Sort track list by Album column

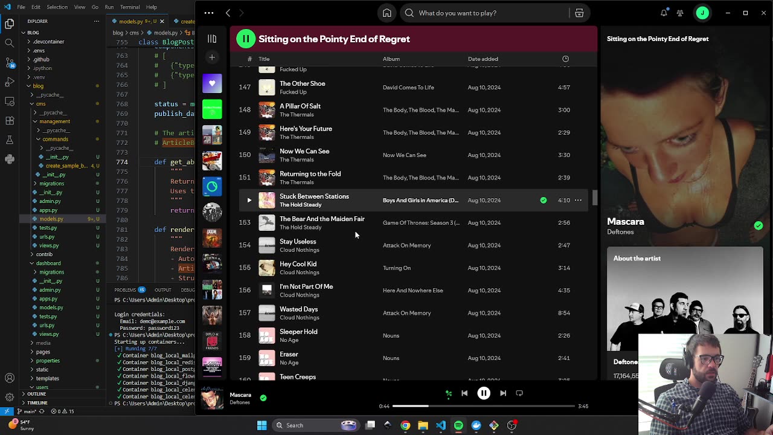(x=391, y=59)
